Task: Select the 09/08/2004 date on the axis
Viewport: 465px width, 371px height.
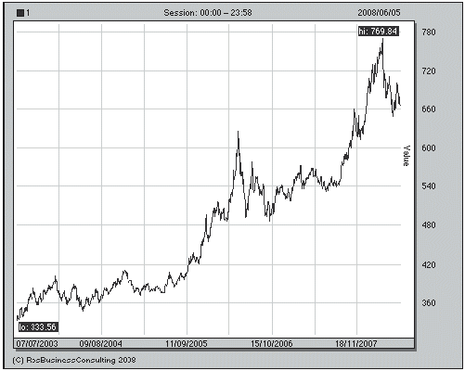Action: click(100, 344)
